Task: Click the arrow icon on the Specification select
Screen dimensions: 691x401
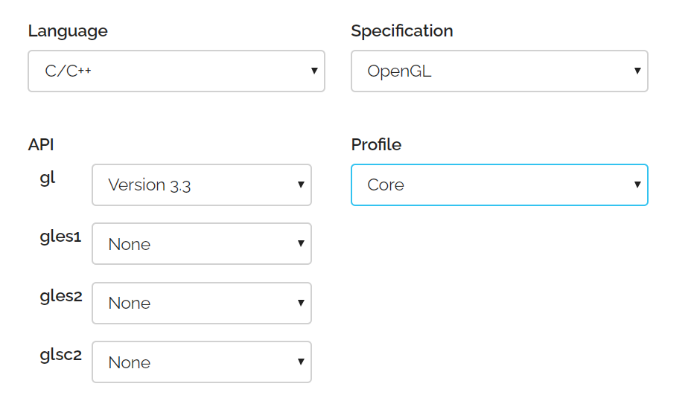Action: 637,71
